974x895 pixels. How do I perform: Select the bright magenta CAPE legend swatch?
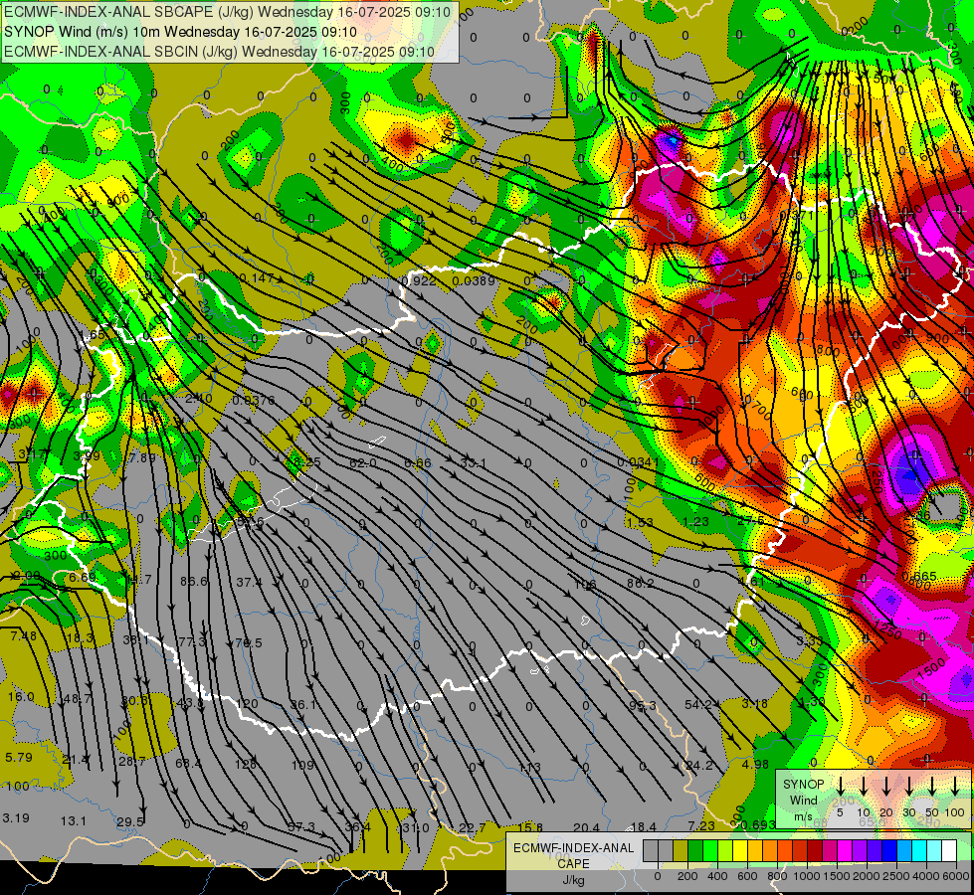[845, 850]
